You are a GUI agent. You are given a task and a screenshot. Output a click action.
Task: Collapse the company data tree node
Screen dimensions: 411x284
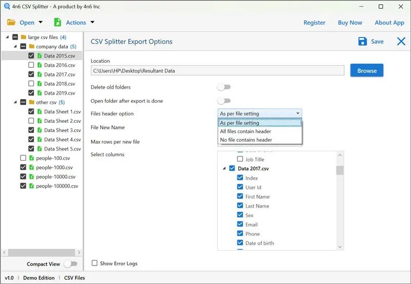point(15,46)
